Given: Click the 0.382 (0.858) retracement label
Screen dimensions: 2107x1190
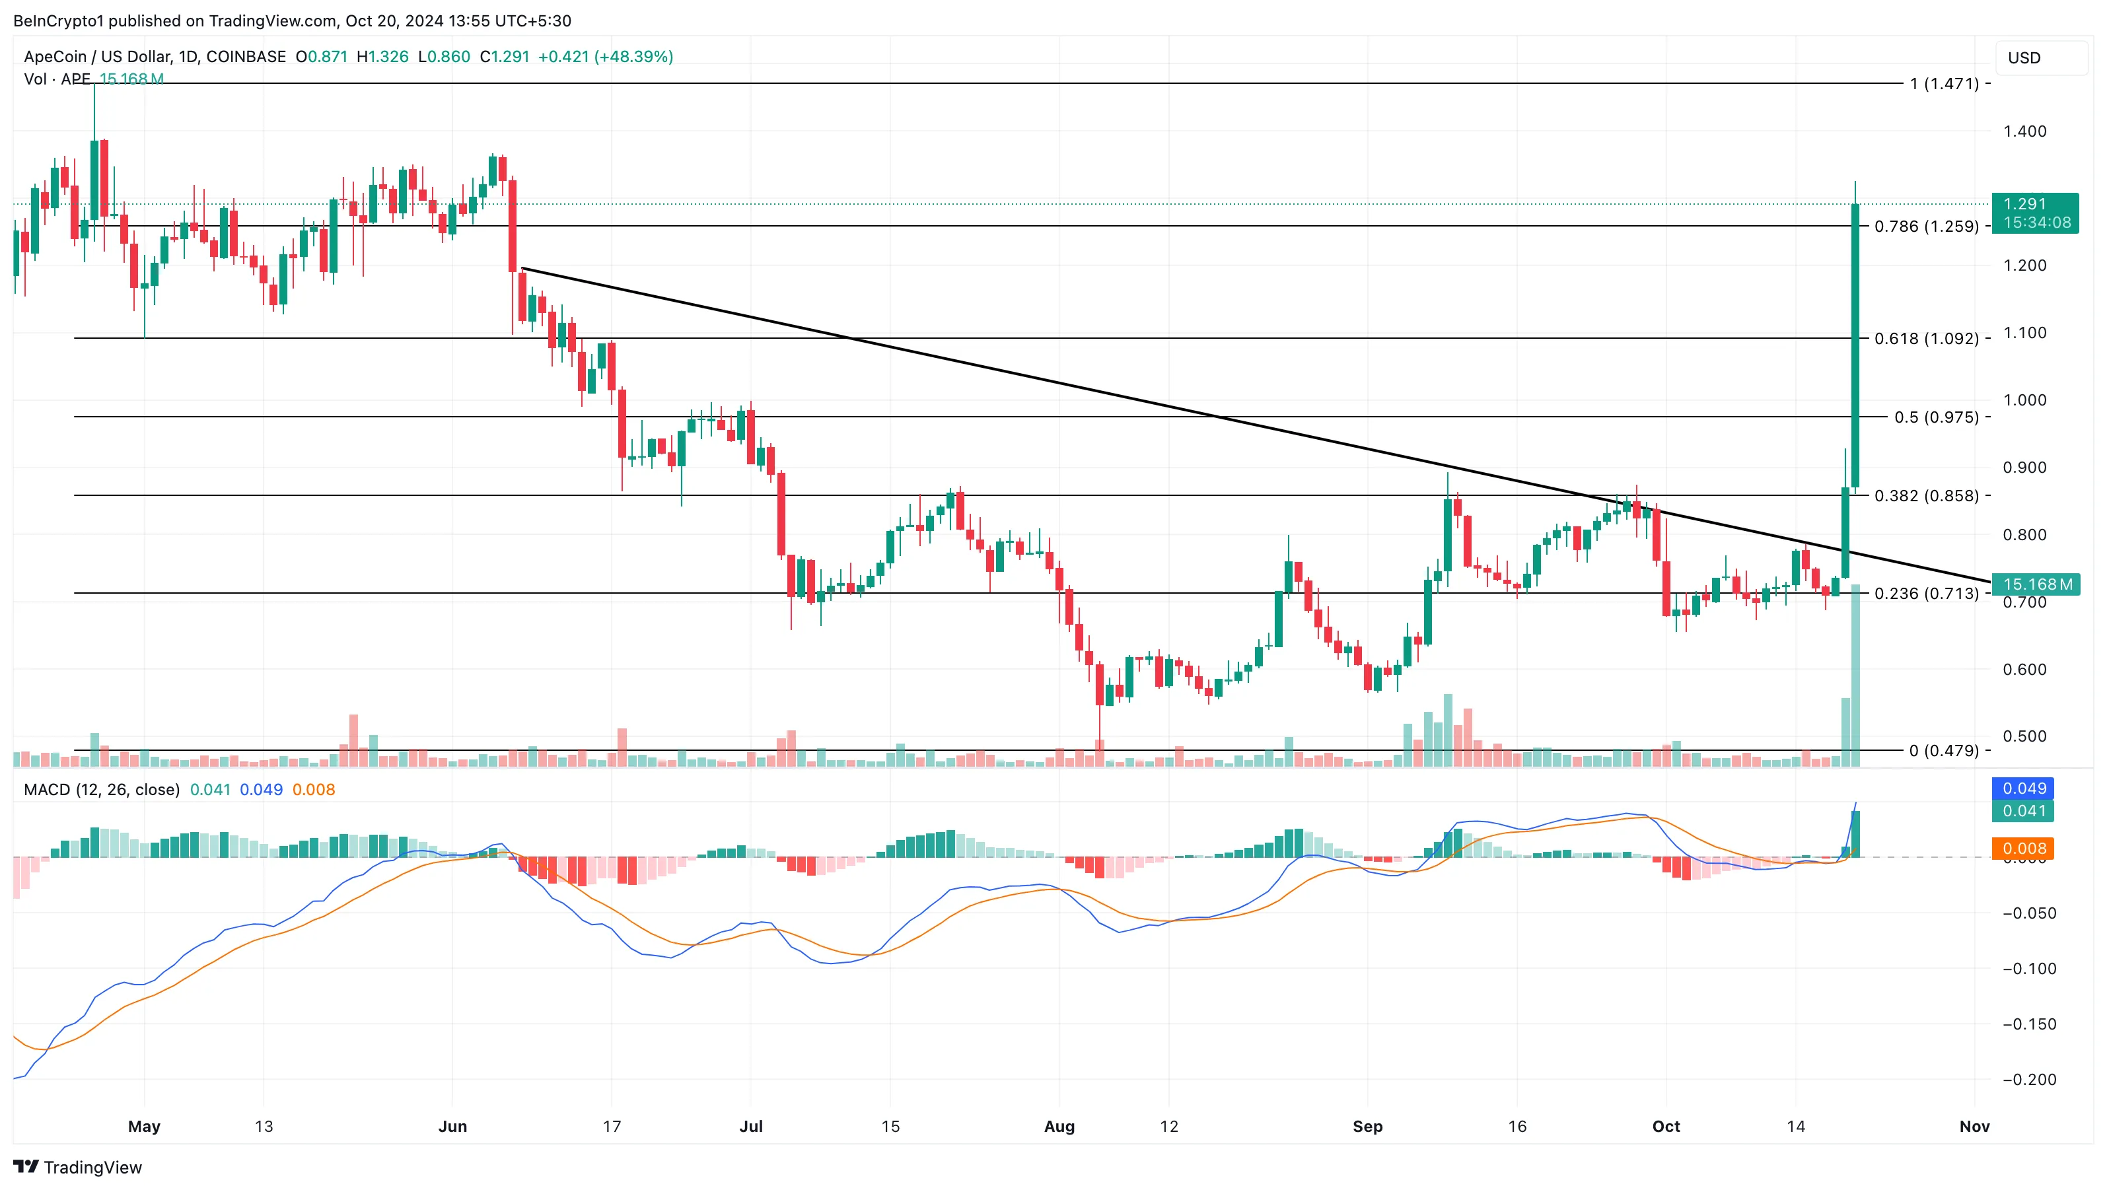Looking at the screenshot, I should pos(1926,496).
